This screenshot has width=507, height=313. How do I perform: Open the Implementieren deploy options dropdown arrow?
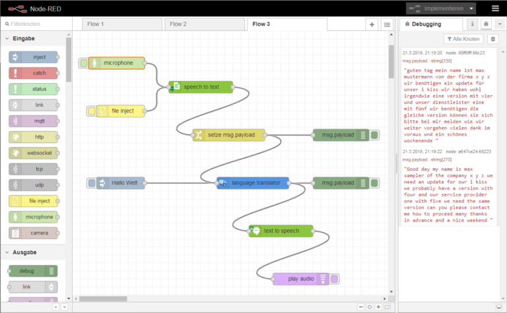(x=471, y=9)
